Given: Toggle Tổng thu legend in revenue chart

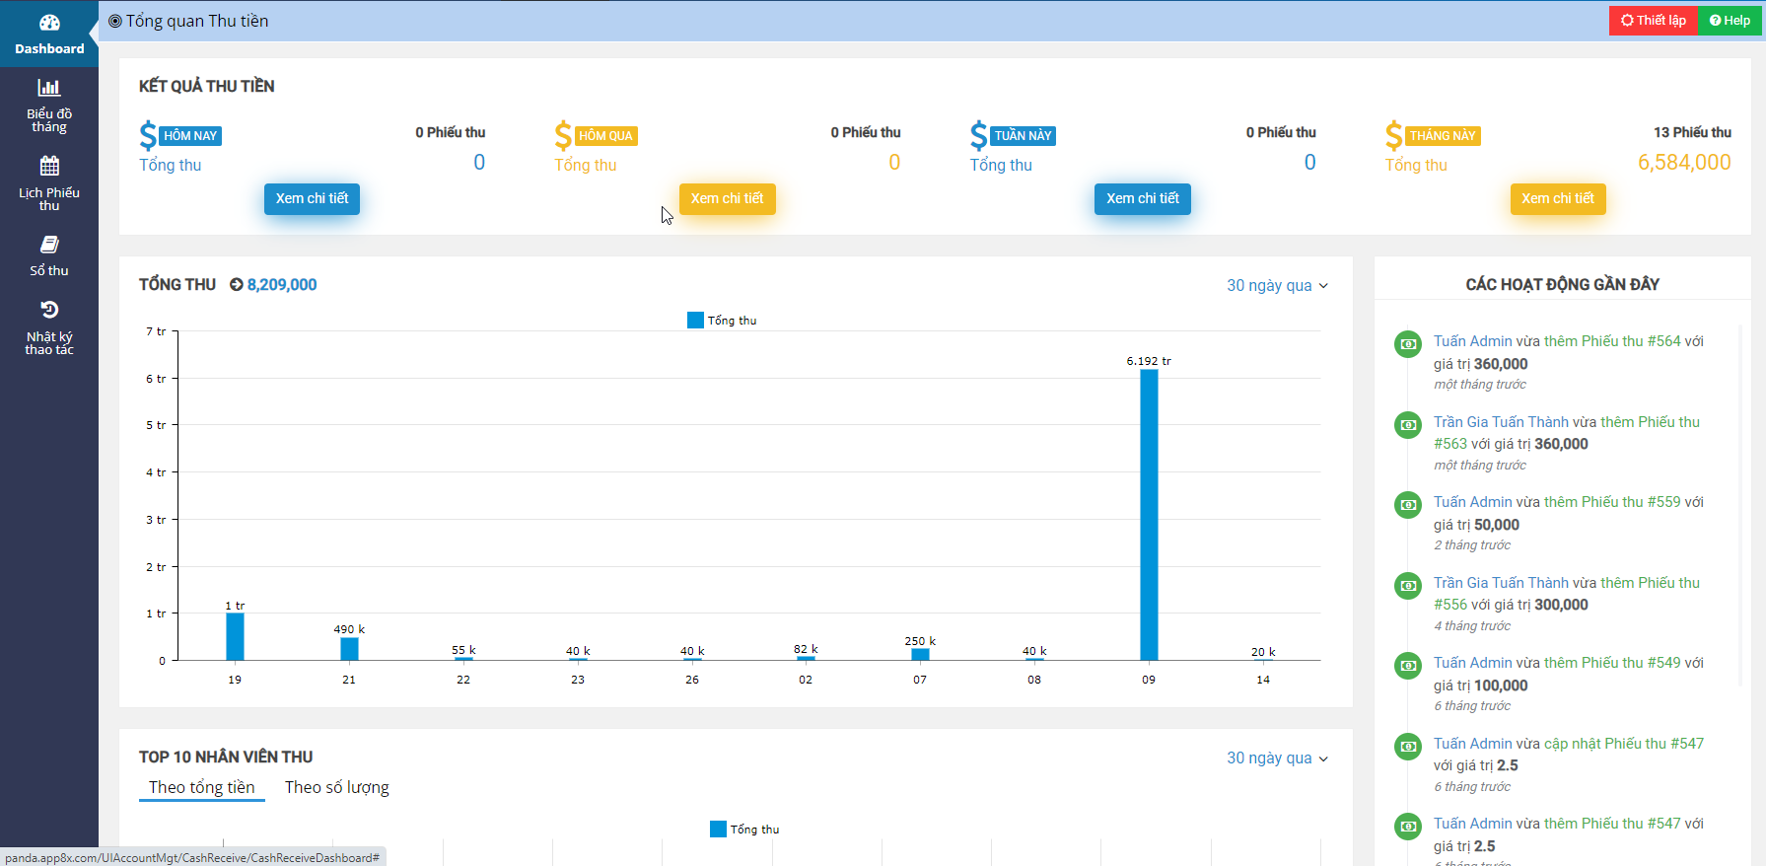Looking at the screenshot, I should (x=722, y=321).
